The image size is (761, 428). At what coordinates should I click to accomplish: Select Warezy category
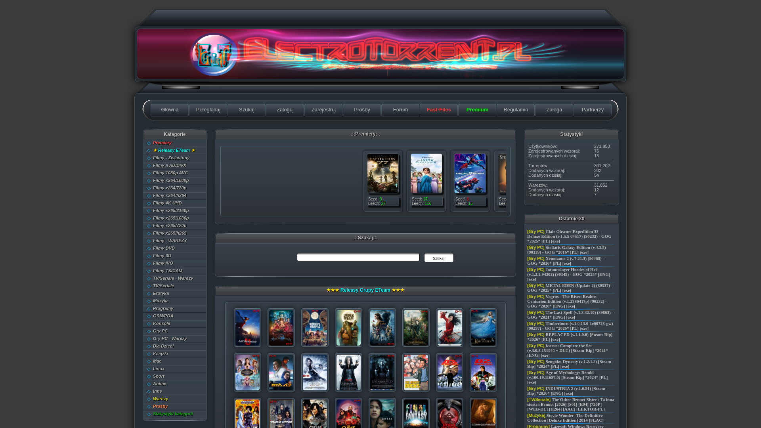pos(161,399)
